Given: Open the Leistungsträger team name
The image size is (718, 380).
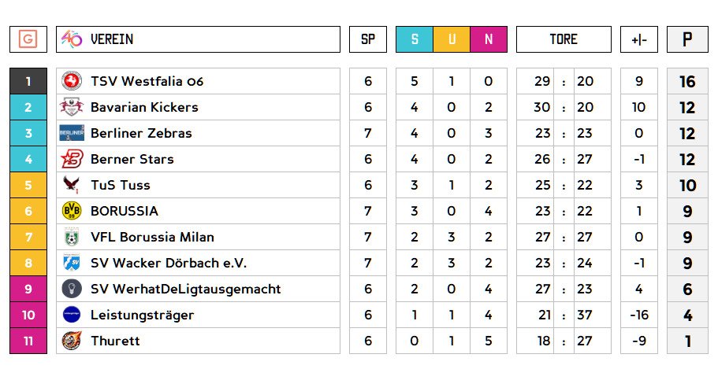Looking at the screenshot, I should pyautogui.click(x=142, y=315).
